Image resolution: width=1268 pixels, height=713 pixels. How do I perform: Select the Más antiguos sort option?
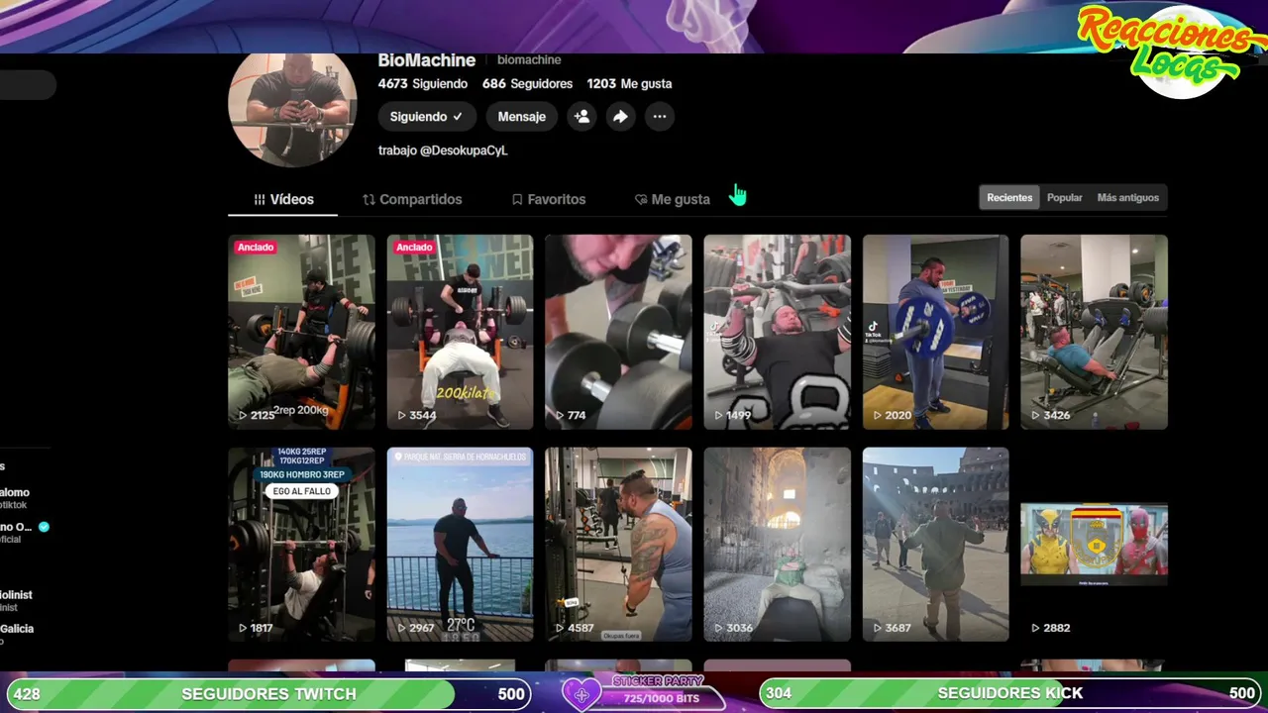pyautogui.click(x=1128, y=198)
